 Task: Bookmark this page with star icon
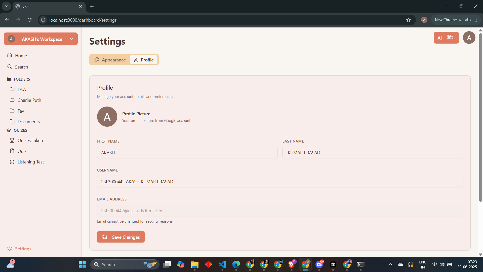408,20
